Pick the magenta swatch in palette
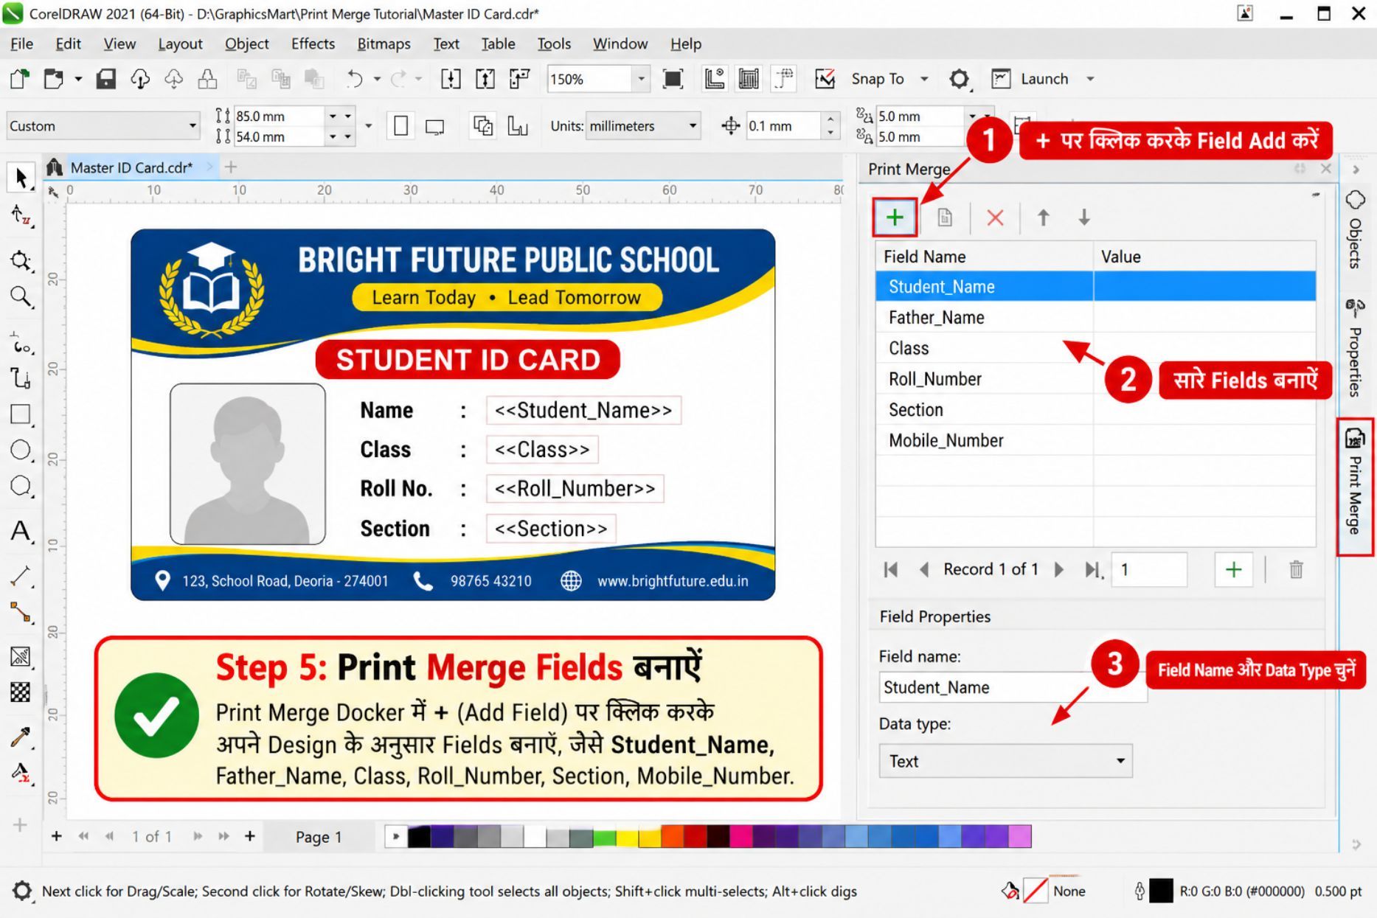1377x918 pixels. [x=740, y=836]
